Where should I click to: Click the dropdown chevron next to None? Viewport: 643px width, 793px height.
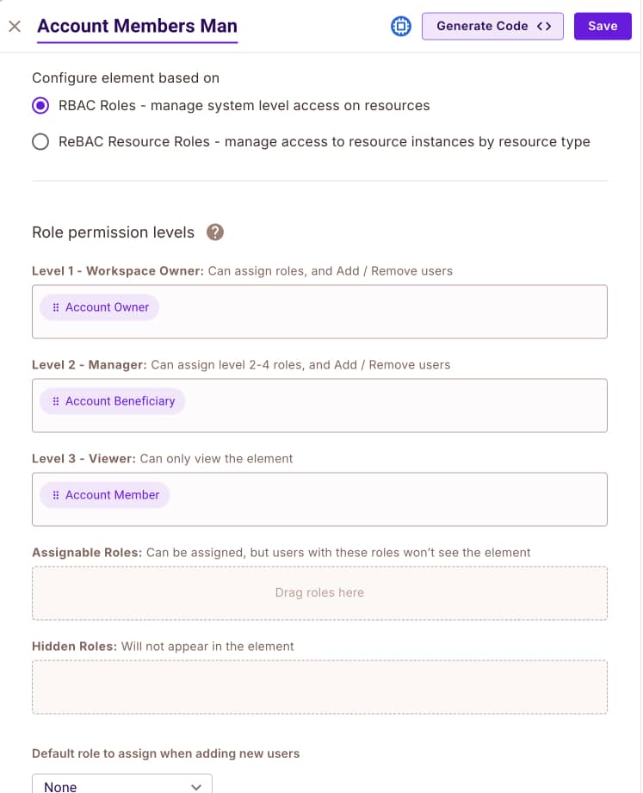pos(196,784)
